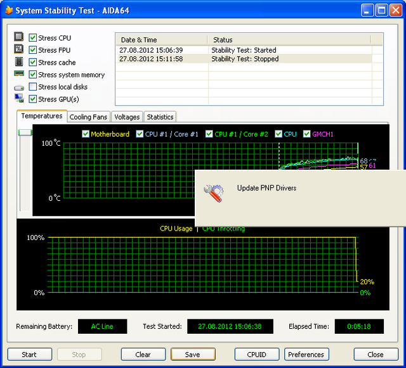The image size is (406, 368).
Task: Click the cache chip icon beside Stress cache
Action: (19, 62)
